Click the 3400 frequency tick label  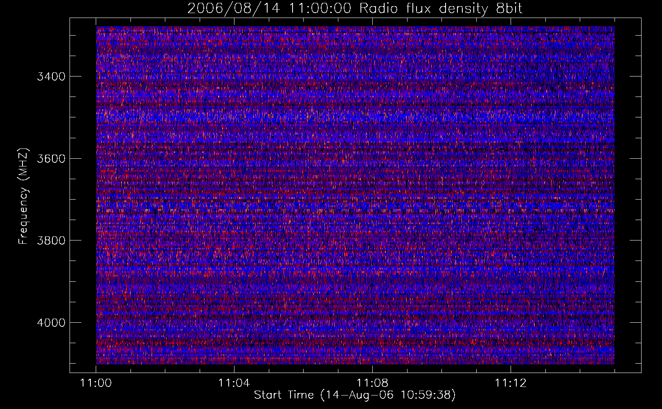click(x=51, y=76)
